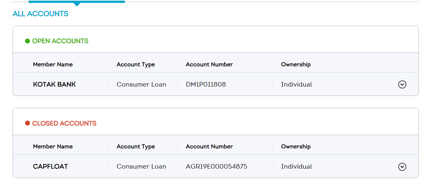Click Account Type header under Open Accounts
433x185 pixels.
pyautogui.click(x=136, y=64)
